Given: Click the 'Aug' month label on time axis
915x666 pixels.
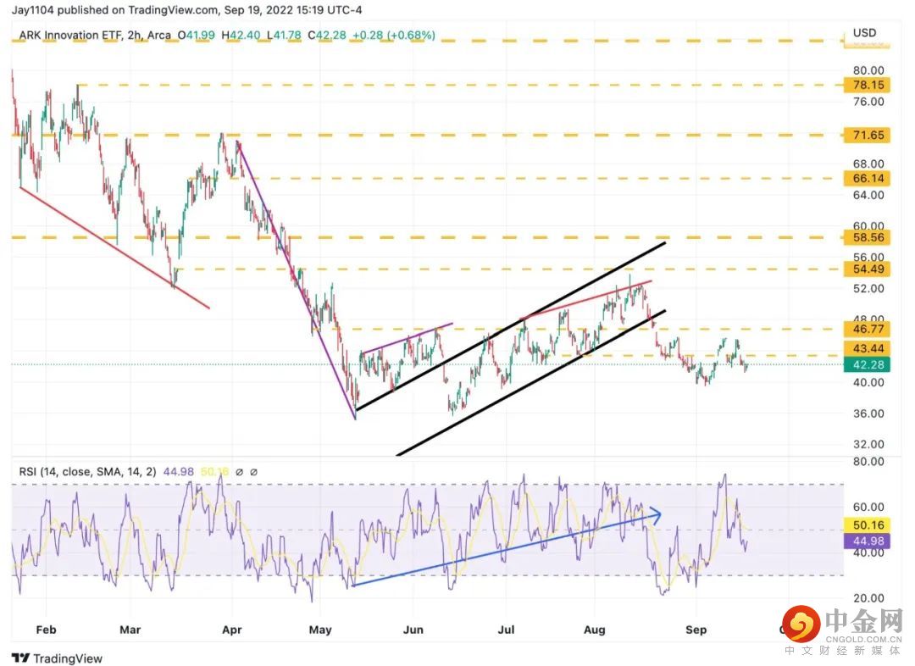Looking at the screenshot, I should [x=595, y=630].
